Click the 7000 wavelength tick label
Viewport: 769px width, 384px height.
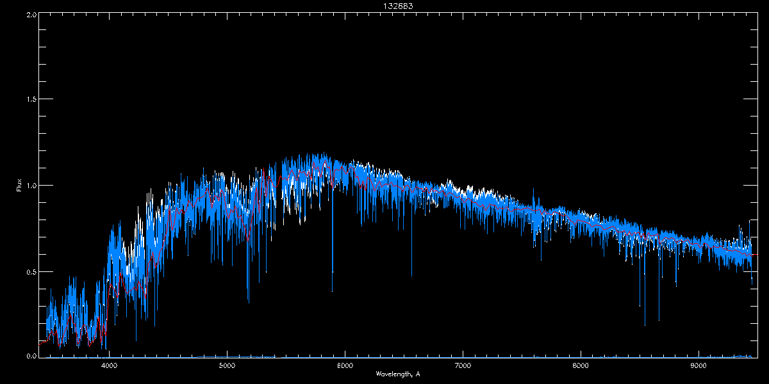pos(463,366)
